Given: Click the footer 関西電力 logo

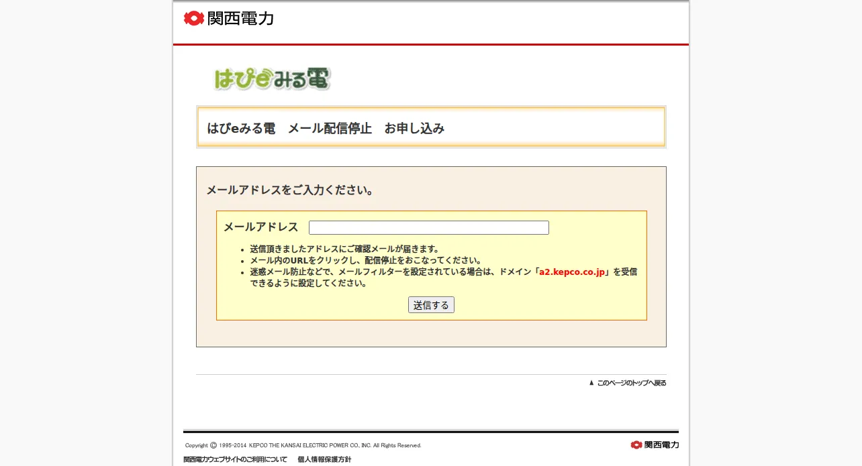Looking at the screenshot, I should click(655, 445).
